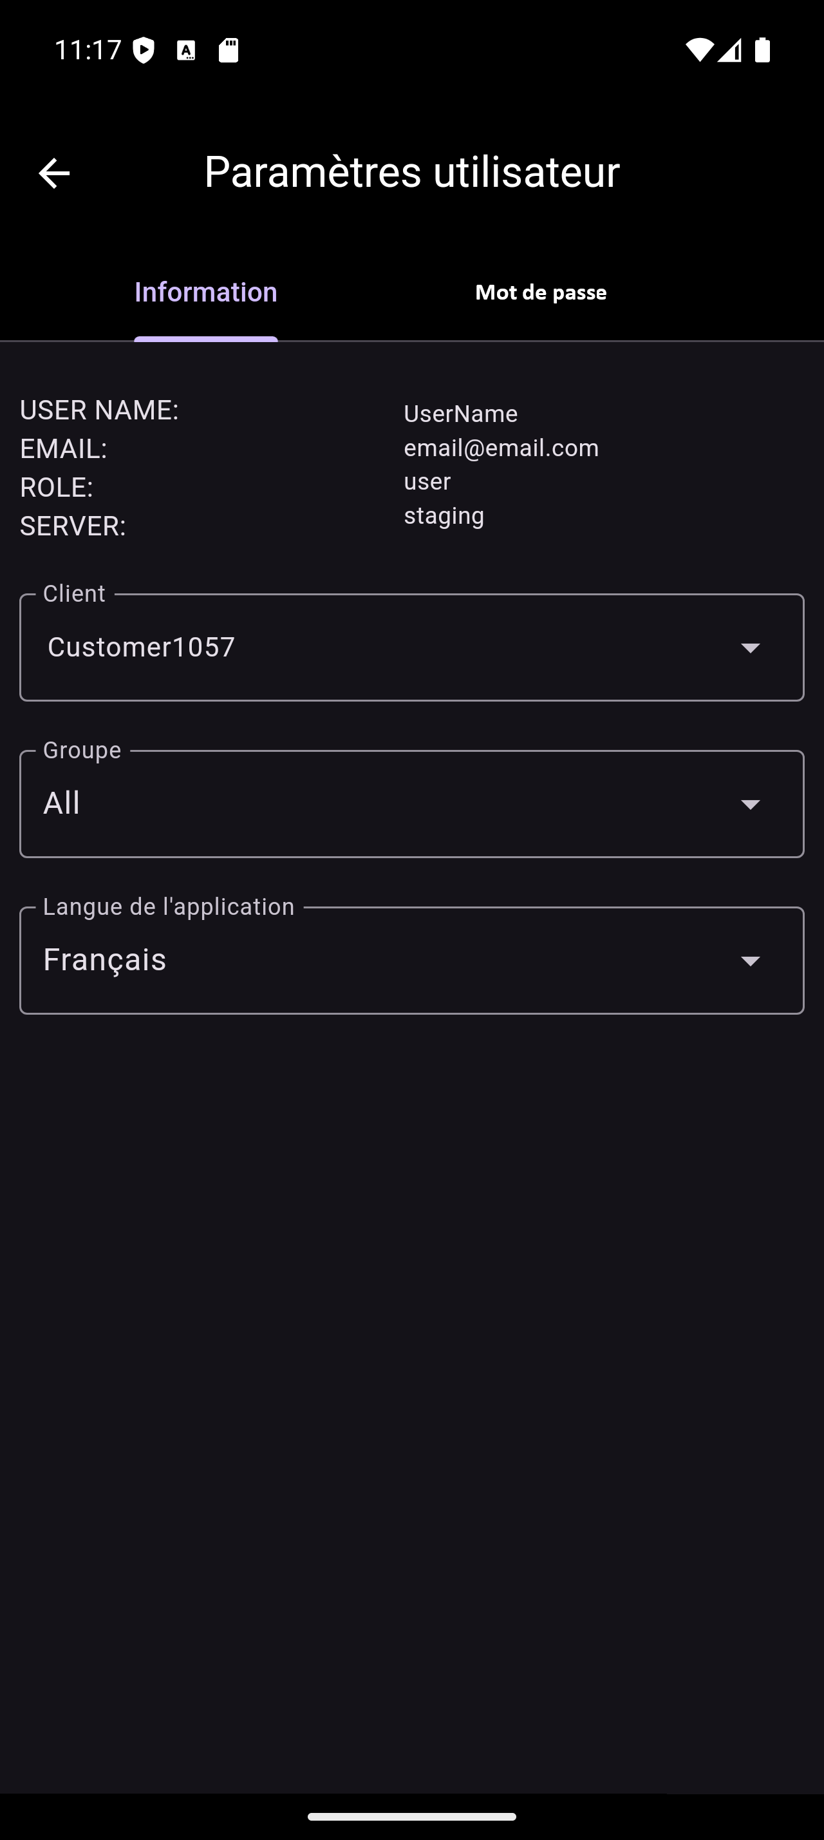Tap the play protect shield icon
Viewport: 824px width, 1840px height.
point(144,50)
